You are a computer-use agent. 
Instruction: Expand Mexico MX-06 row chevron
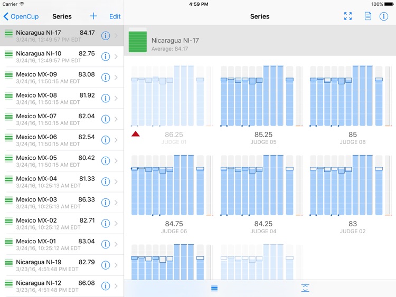tap(116, 140)
